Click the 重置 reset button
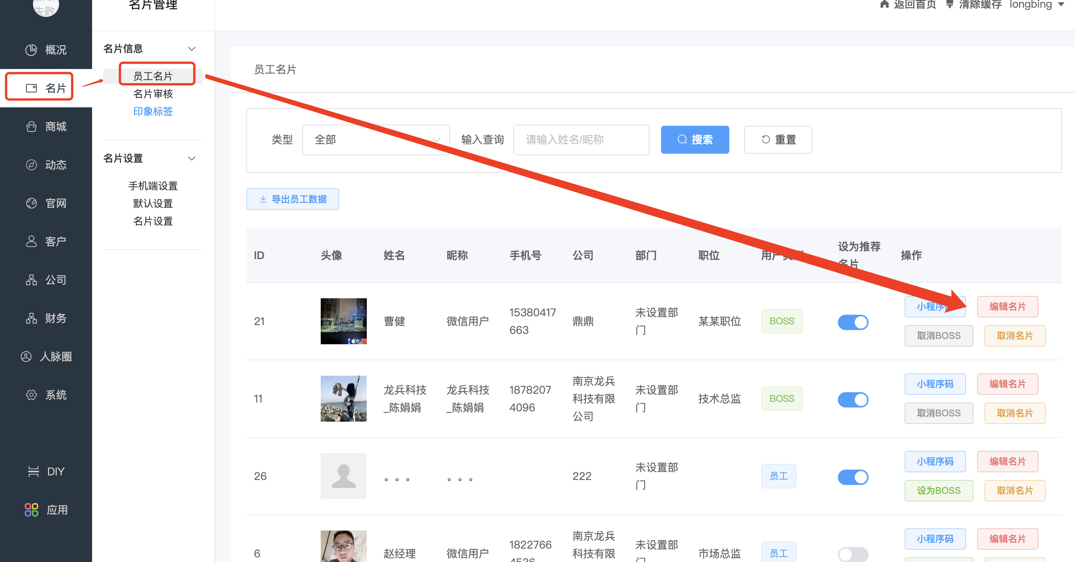 pos(778,140)
